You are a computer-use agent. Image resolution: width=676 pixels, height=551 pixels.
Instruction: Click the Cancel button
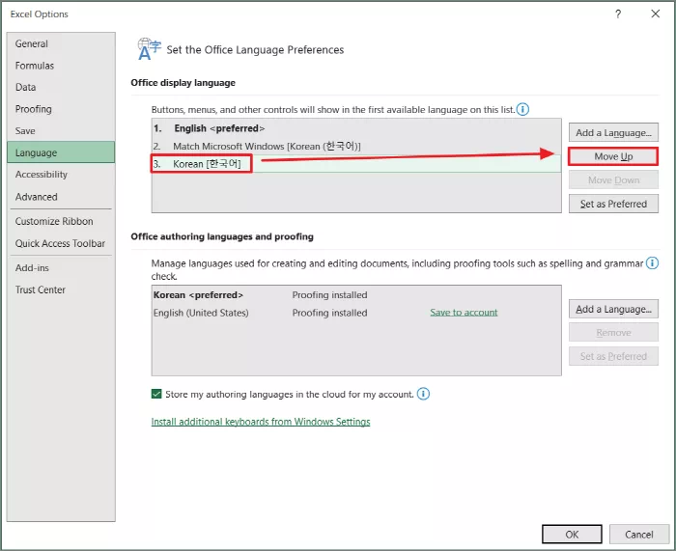639,535
